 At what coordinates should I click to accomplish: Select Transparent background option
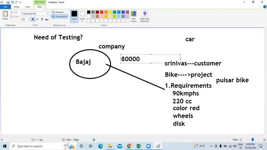pyautogui.click(x=60, y=16)
